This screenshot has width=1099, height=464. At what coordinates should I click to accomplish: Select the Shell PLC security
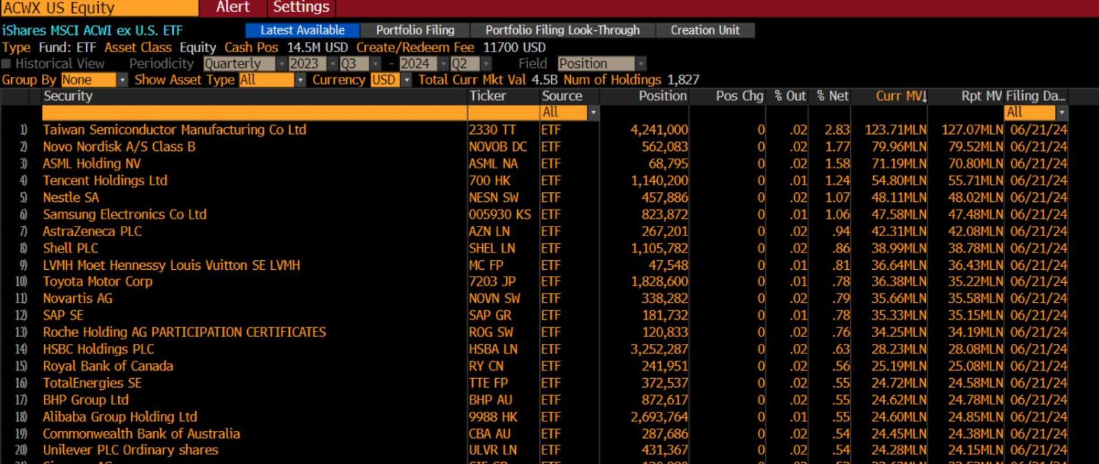point(71,248)
